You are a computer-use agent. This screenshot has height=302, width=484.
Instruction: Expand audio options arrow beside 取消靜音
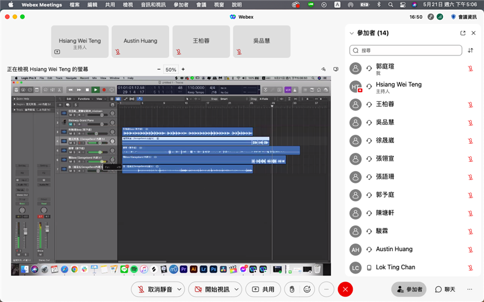178,289
